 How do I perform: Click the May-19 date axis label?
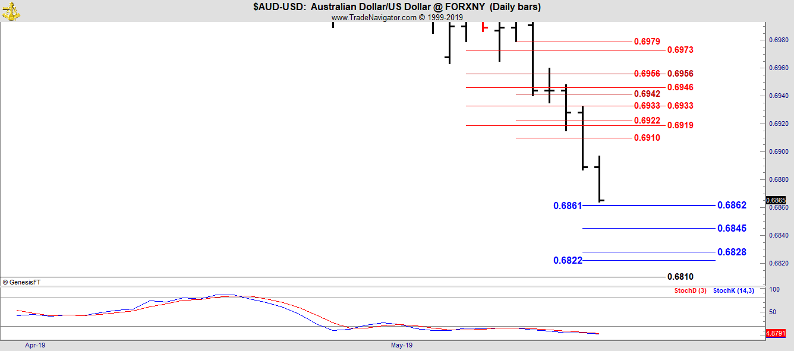click(x=401, y=345)
